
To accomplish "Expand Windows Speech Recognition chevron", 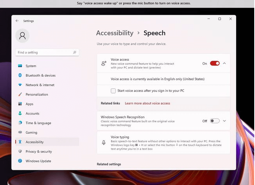I will click(x=224, y=121).
